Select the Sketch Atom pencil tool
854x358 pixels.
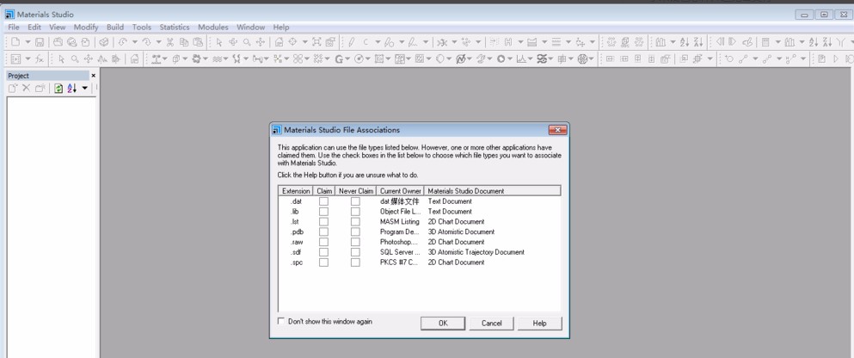coord(351,42)
